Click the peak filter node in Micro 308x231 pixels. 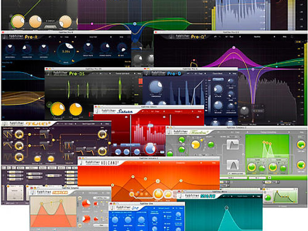coord(226,208)
